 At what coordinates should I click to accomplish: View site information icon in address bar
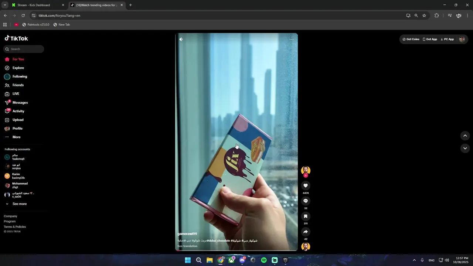(x=34, y=16)
